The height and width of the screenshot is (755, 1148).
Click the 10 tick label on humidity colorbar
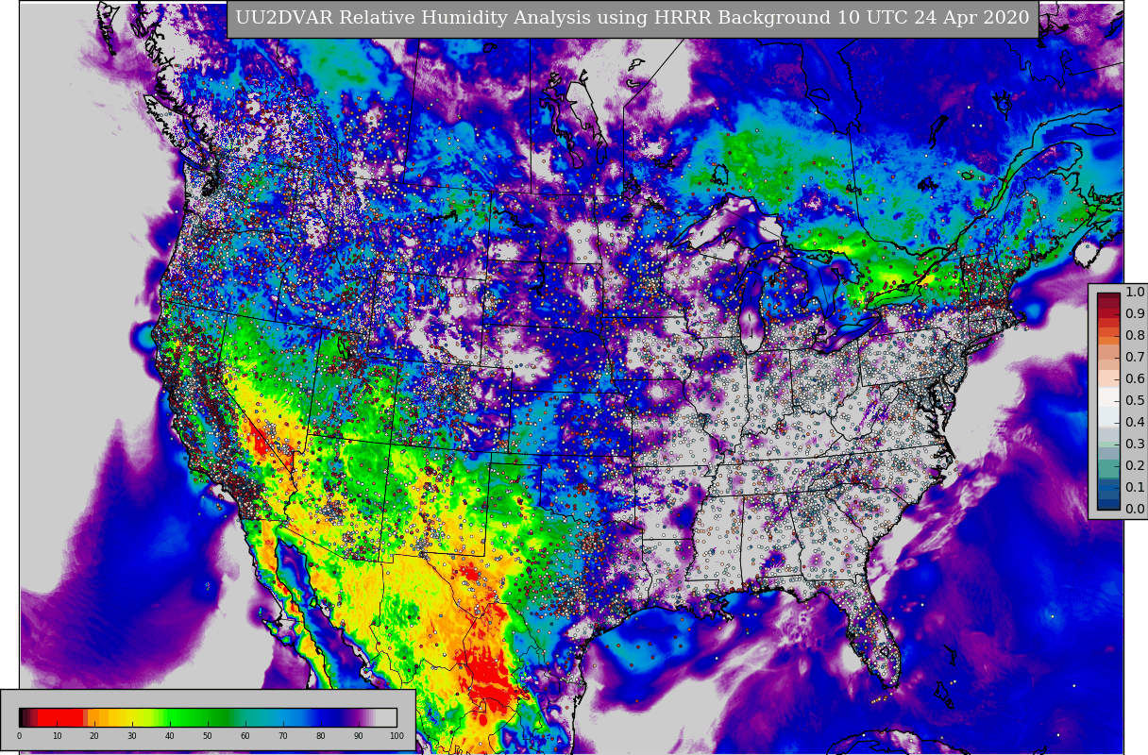point(57,736)
